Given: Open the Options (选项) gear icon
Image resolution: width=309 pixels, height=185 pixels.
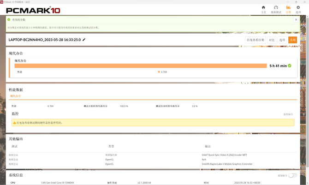Looking at the screenshot, I should (298, 7).
